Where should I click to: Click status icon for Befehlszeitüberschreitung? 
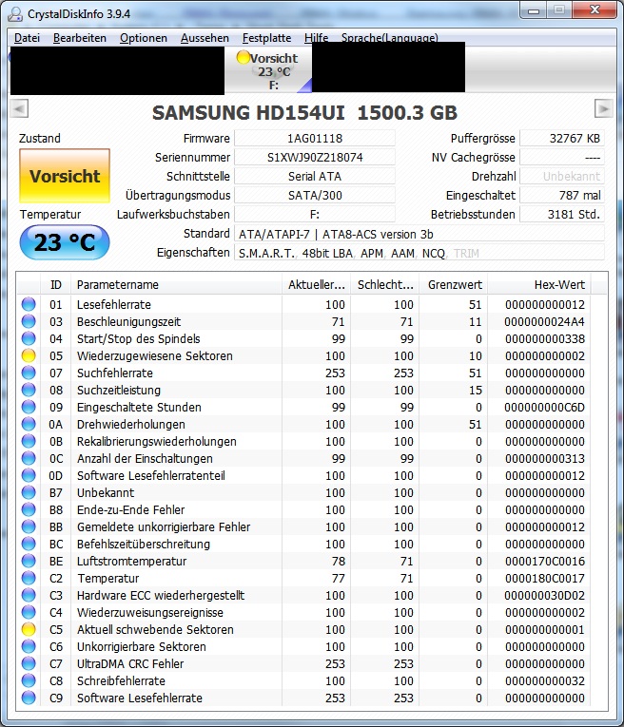tap(29, 544)
